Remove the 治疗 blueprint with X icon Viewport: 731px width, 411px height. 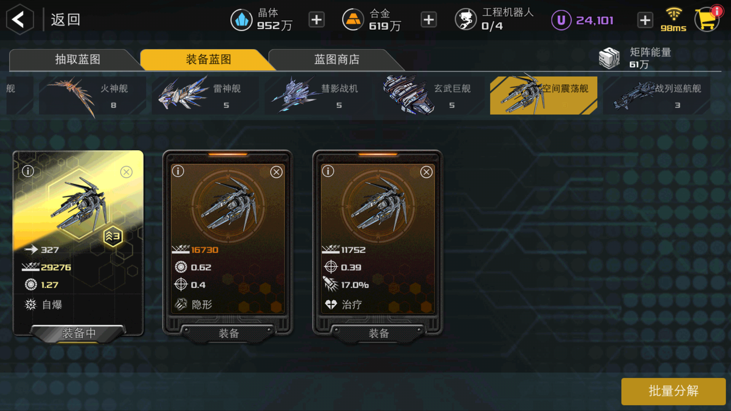tap(426, 172)
